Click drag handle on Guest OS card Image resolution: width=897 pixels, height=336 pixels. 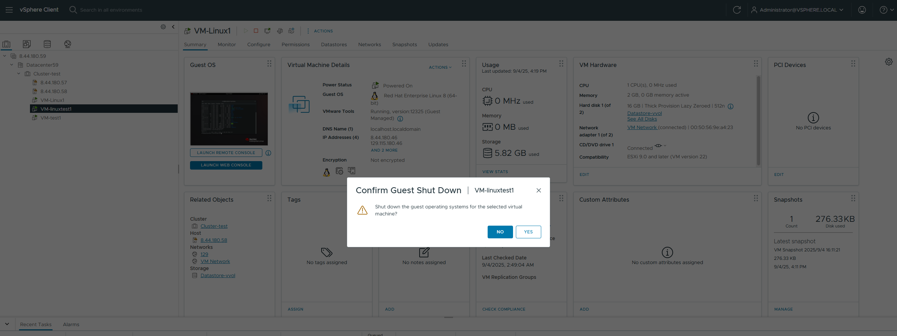[269, 63]
